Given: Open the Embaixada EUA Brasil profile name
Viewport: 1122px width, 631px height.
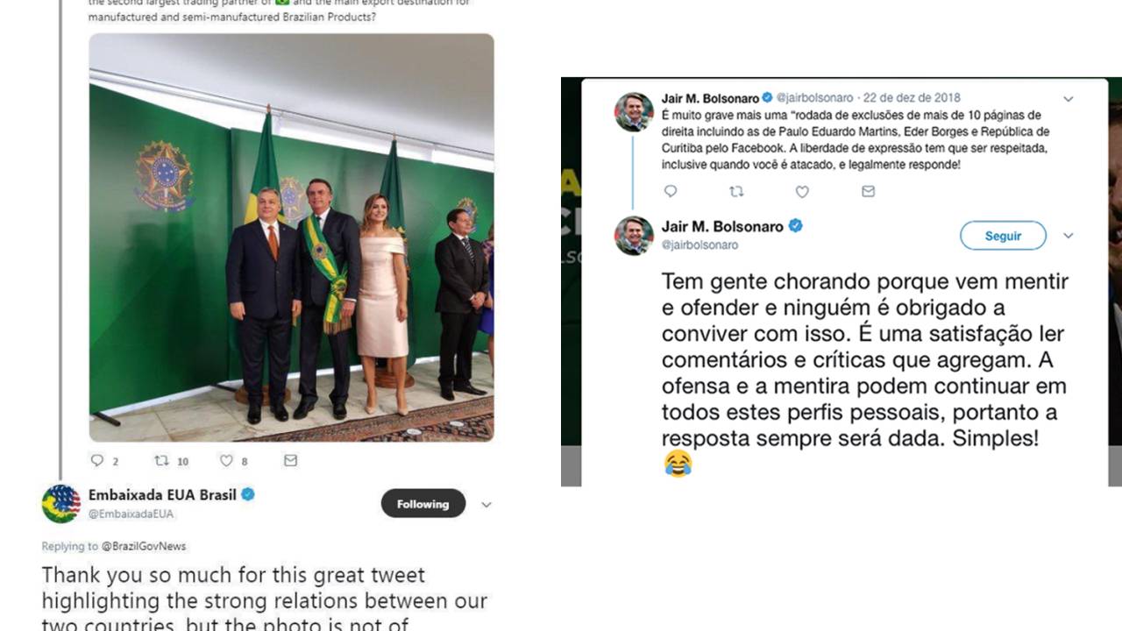Looking at the screenshot, I should 162,494.
